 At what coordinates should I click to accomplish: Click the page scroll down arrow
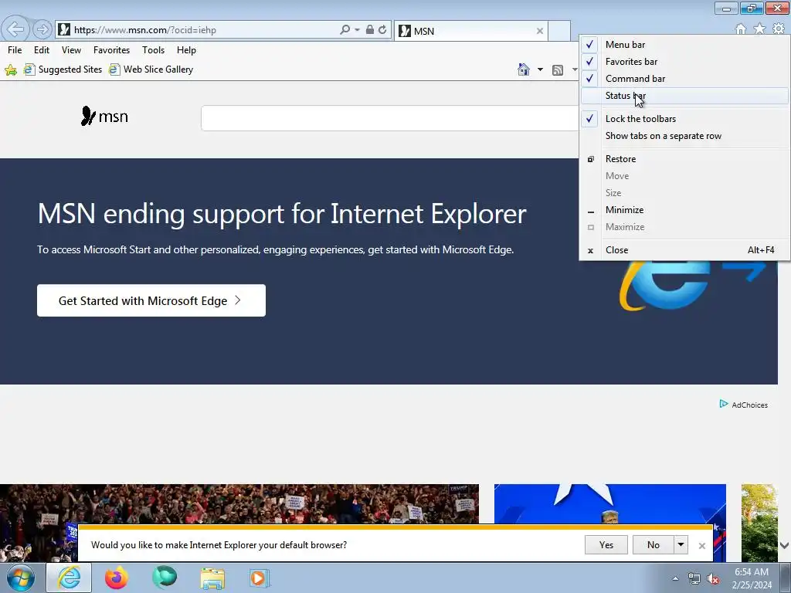point(784,545)
